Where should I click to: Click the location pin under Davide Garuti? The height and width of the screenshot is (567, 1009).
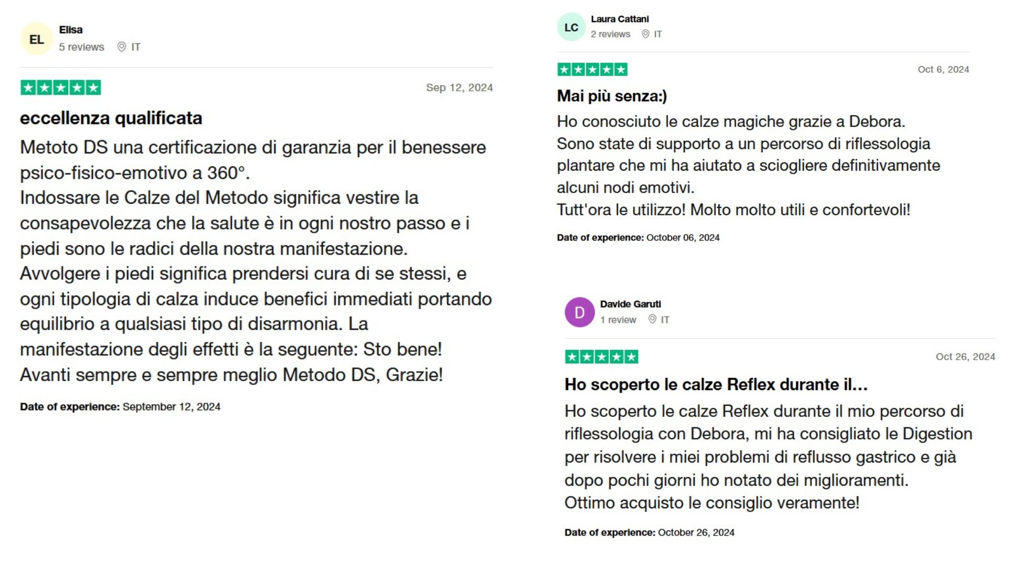click(652, 319)
